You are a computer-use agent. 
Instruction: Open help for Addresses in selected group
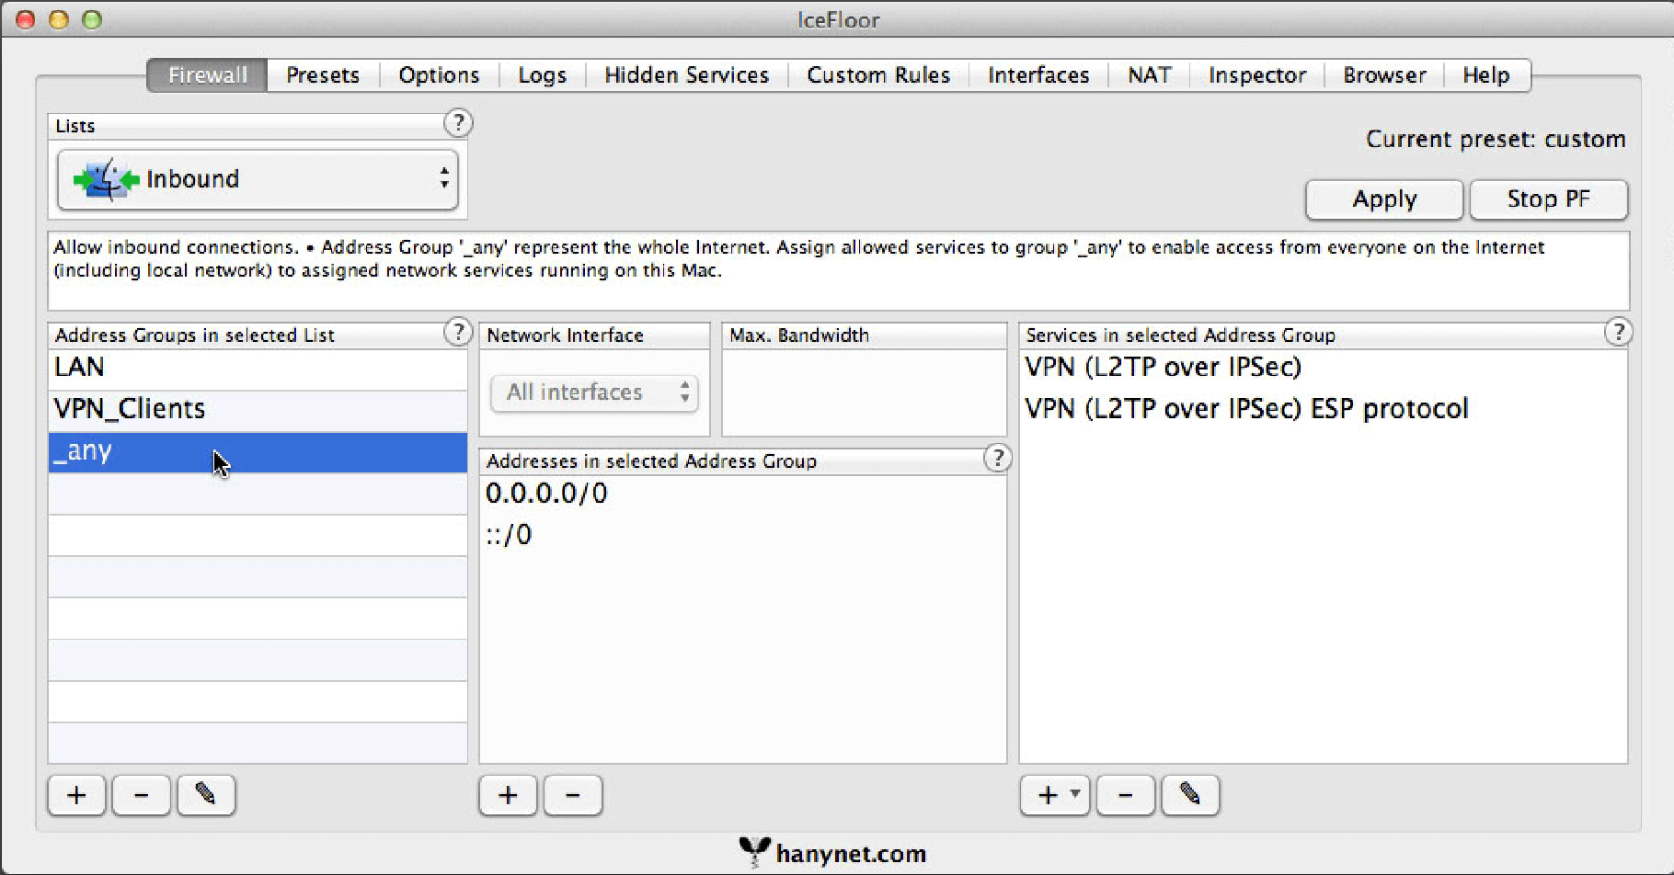998,458
